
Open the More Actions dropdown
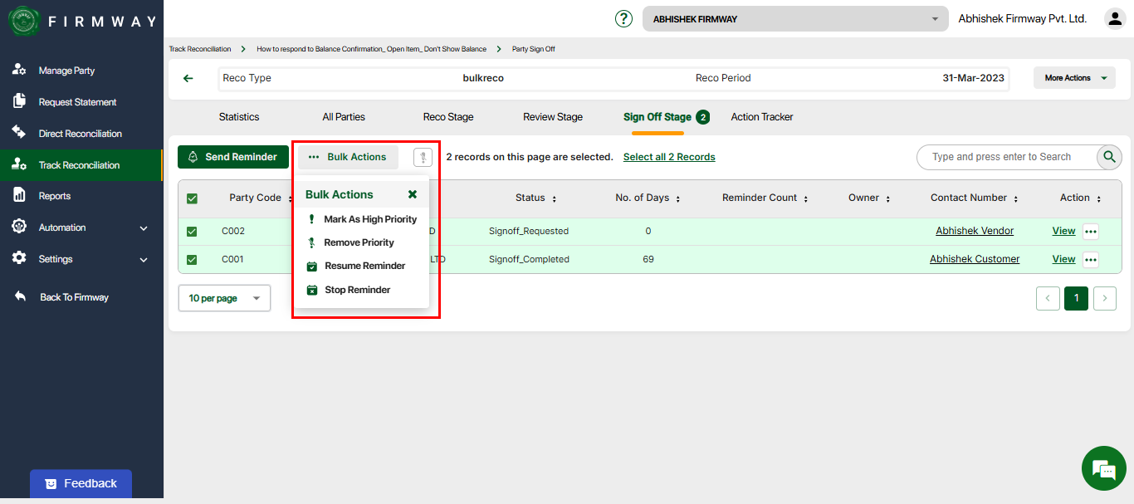click(x=1074, y=78)
